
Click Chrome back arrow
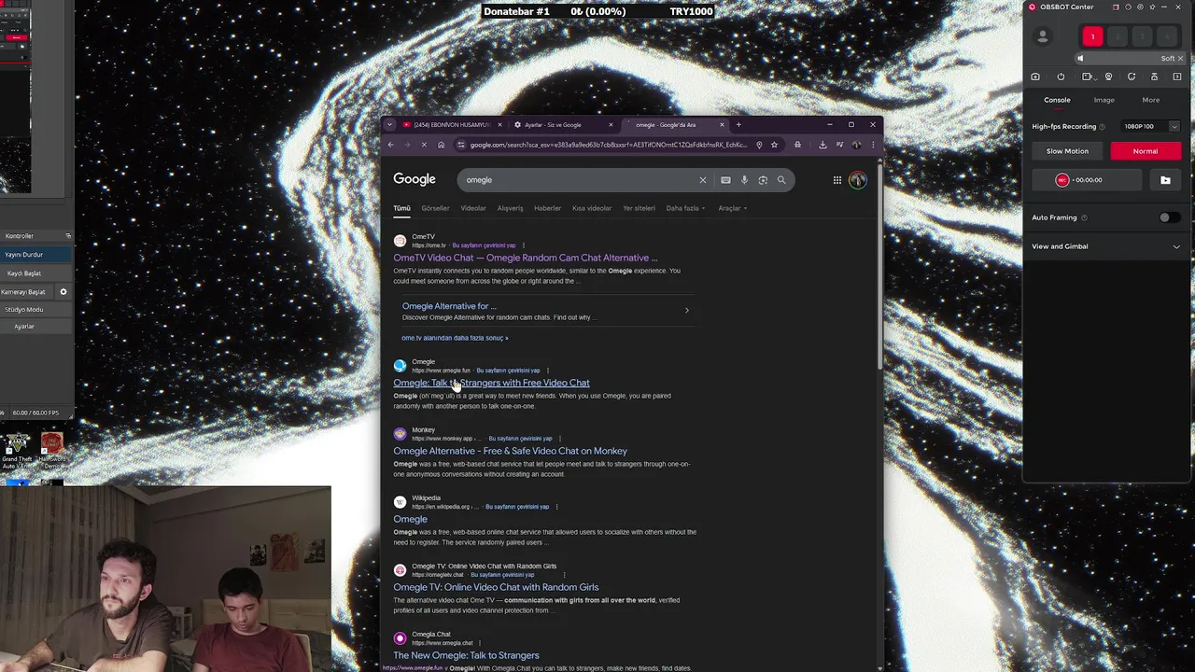coord(391,145)
